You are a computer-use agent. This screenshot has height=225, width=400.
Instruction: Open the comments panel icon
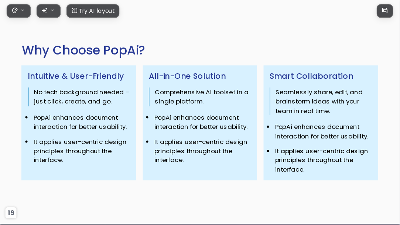click(x=385, y=11)
